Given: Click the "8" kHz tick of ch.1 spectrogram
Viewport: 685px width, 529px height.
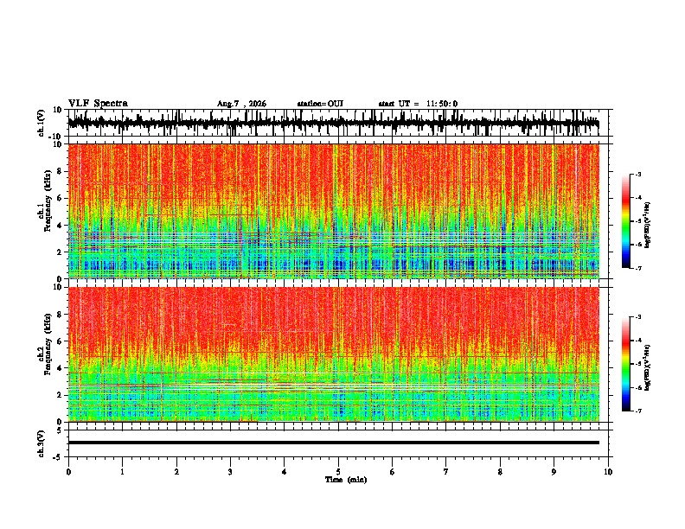Looking at the screenshot, I should click(60, 171).
